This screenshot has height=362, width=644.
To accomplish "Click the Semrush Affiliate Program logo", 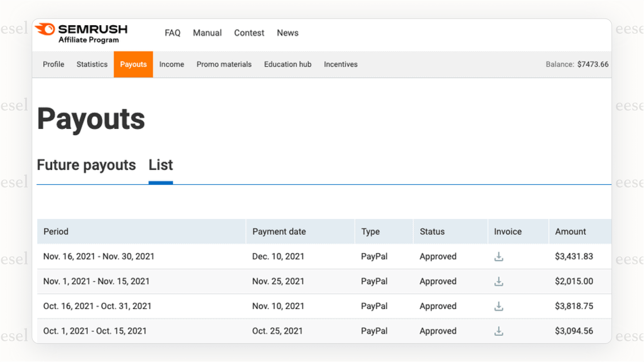I will click(x=82, y=33).
